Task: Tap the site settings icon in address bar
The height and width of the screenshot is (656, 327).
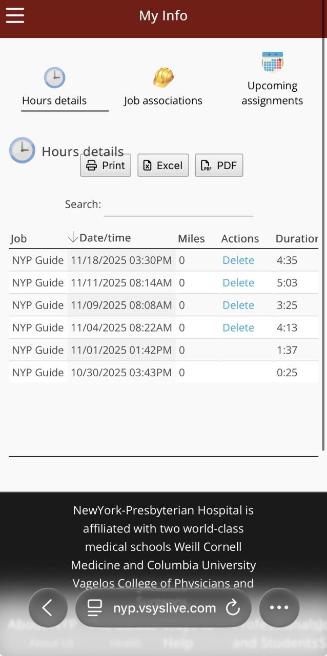Action: point(95,608)
